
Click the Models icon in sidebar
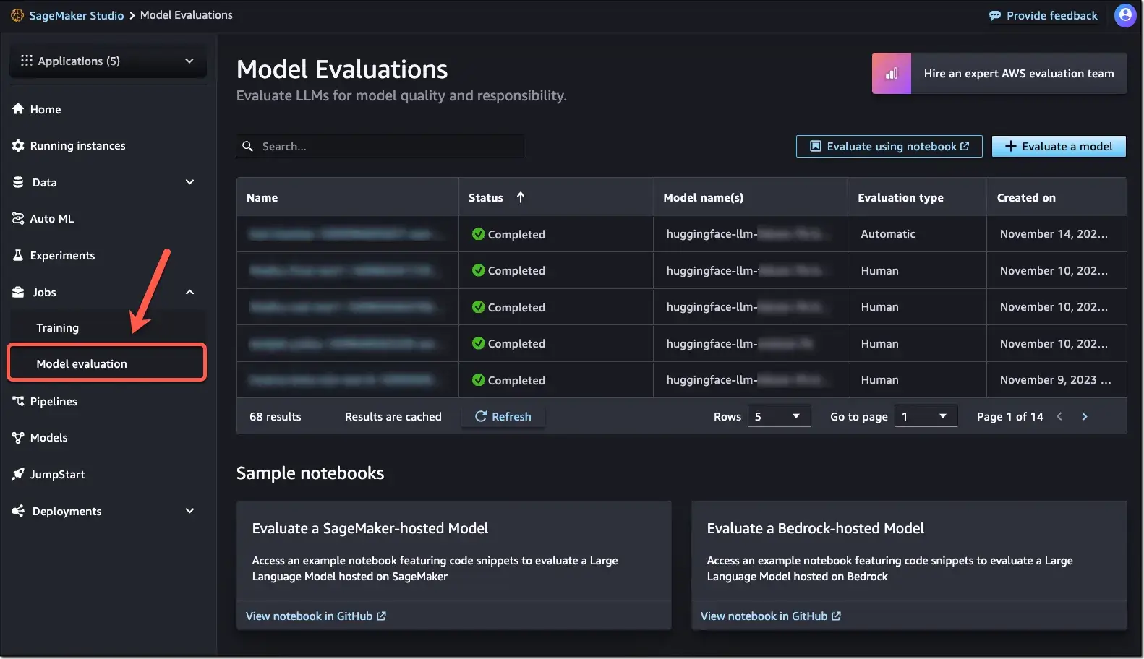click(18, 438)
